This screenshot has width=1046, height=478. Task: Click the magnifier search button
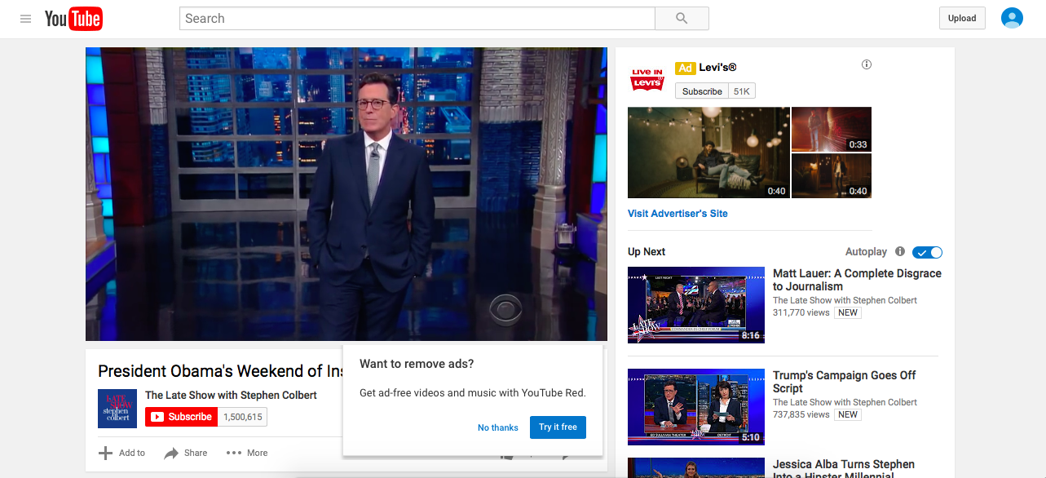tap(682, 18)
